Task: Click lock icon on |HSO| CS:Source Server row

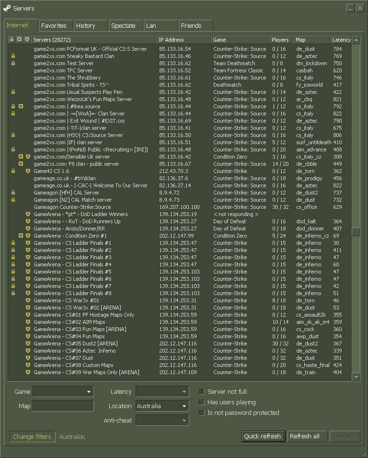Action: (13, 135)
